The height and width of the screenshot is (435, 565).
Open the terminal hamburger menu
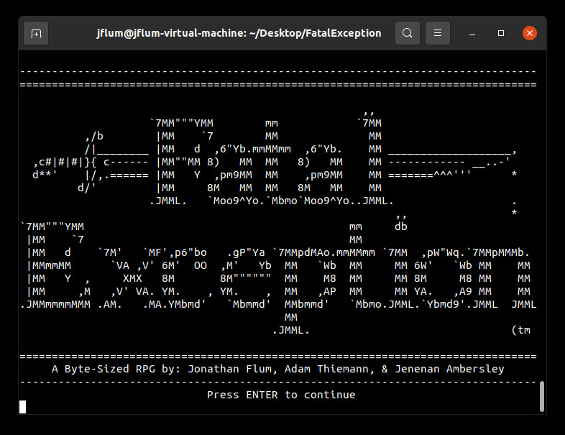tap(438, 33)
